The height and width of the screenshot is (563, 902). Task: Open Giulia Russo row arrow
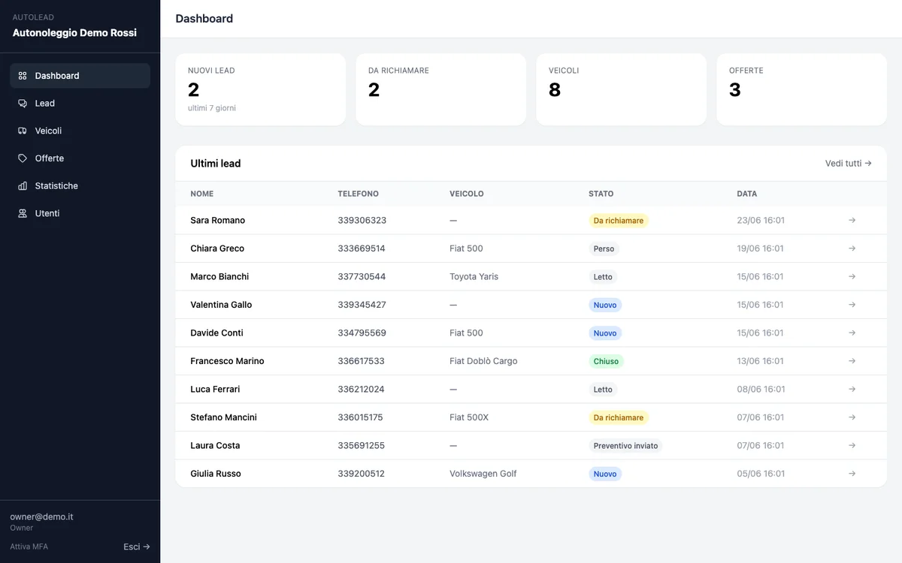coord(852,474)
